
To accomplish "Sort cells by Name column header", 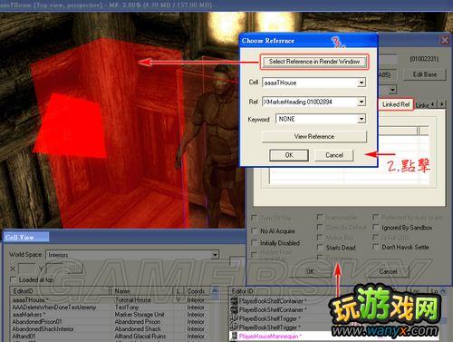I will click(142, 291).
